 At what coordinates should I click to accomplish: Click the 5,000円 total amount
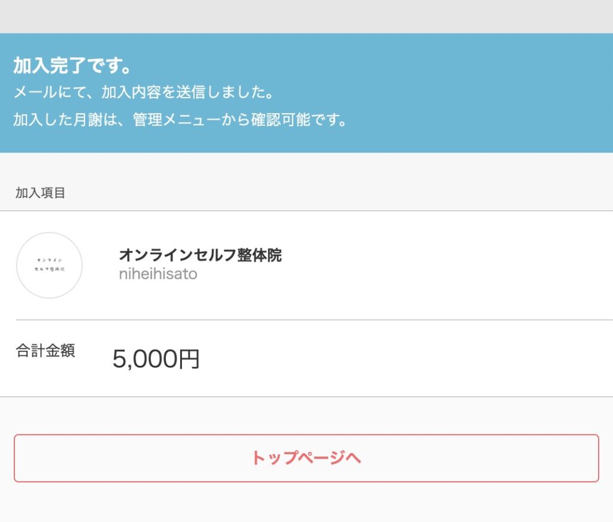(156, 359)
